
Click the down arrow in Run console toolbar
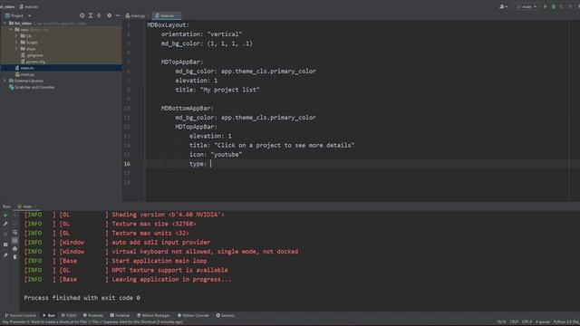(x=14, y=224)
